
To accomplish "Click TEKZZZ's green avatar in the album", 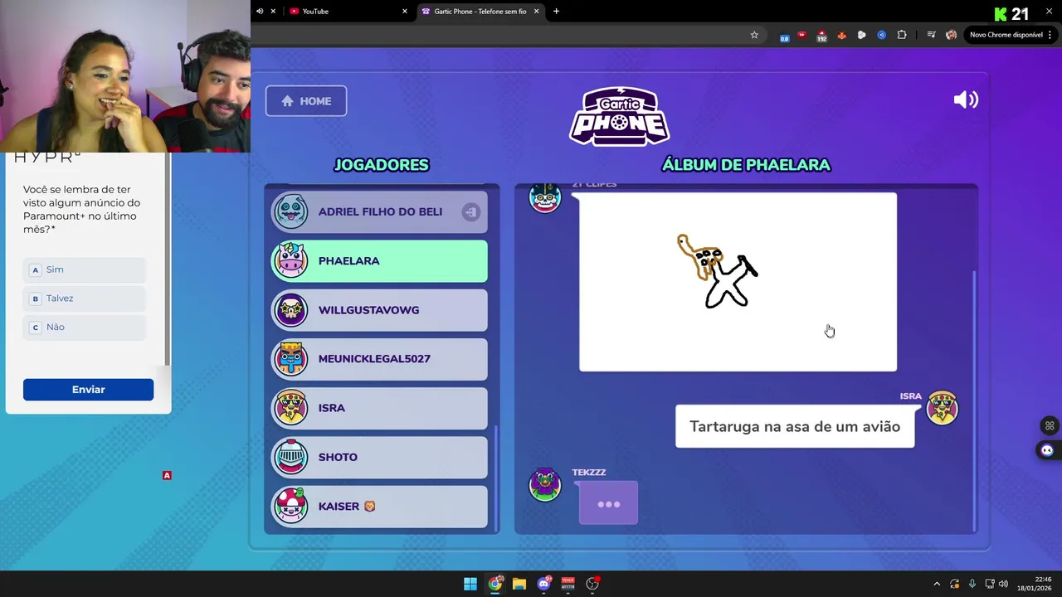I will (545, 484).
